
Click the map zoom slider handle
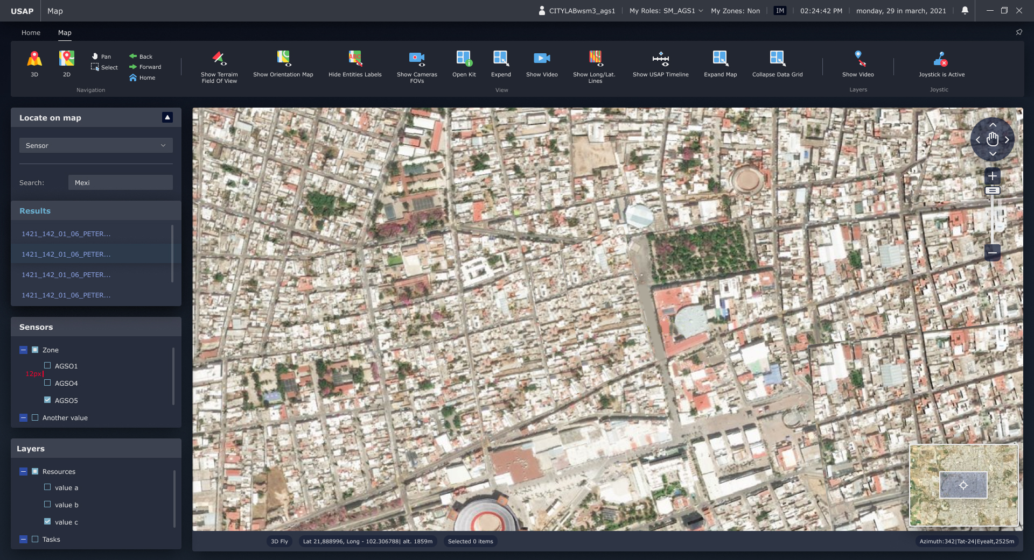click(x=992, y=190)
